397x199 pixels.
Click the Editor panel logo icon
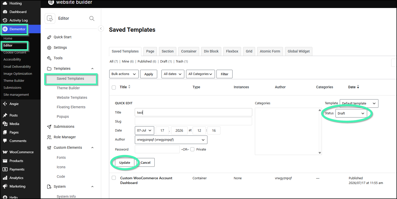click(50, 18)
